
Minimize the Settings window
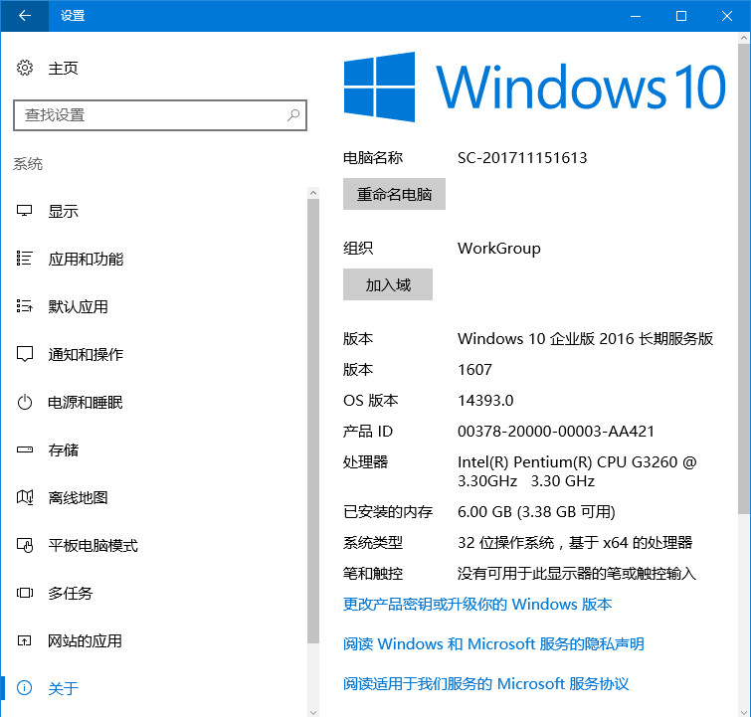coord(636,16)
